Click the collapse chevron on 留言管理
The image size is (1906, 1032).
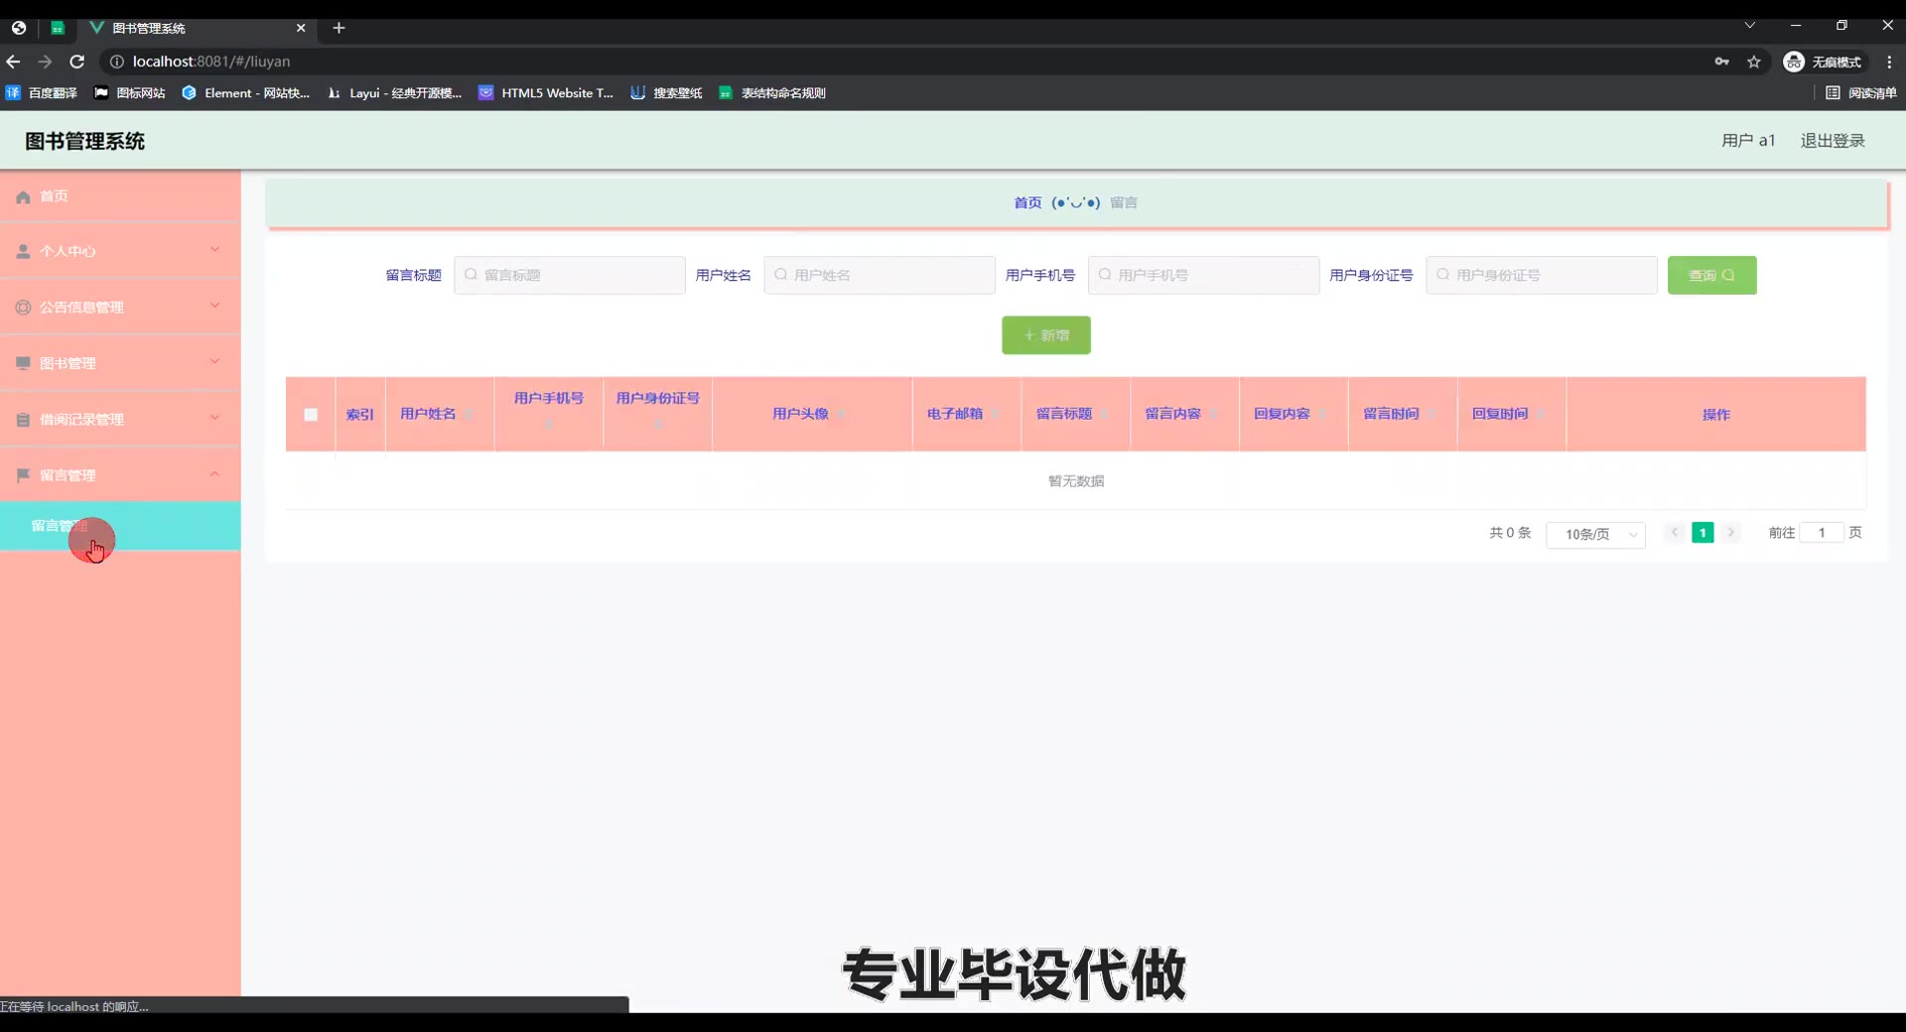point(214,473)
